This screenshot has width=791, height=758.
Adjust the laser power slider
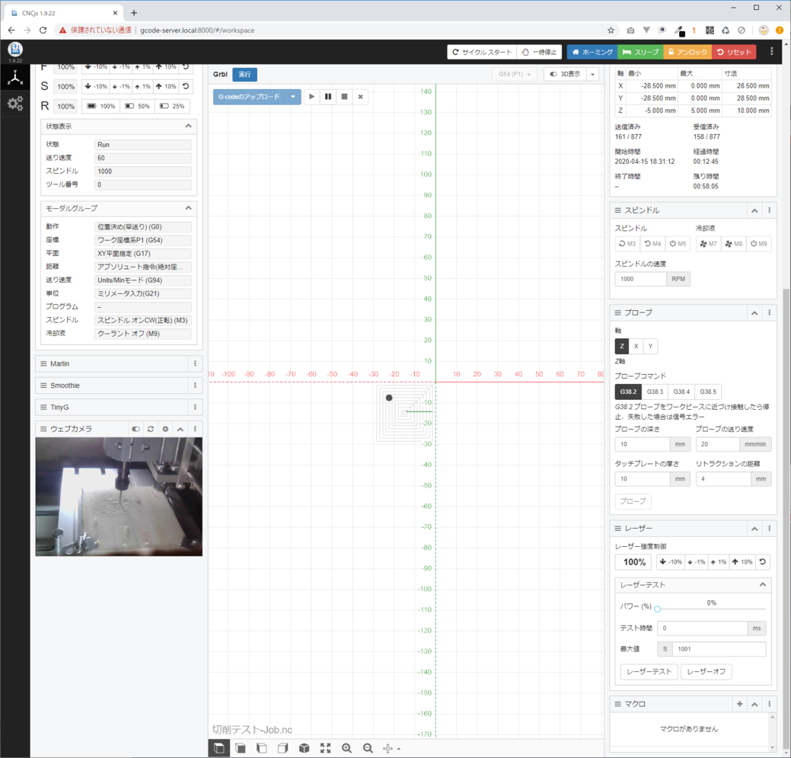point(658,609)
